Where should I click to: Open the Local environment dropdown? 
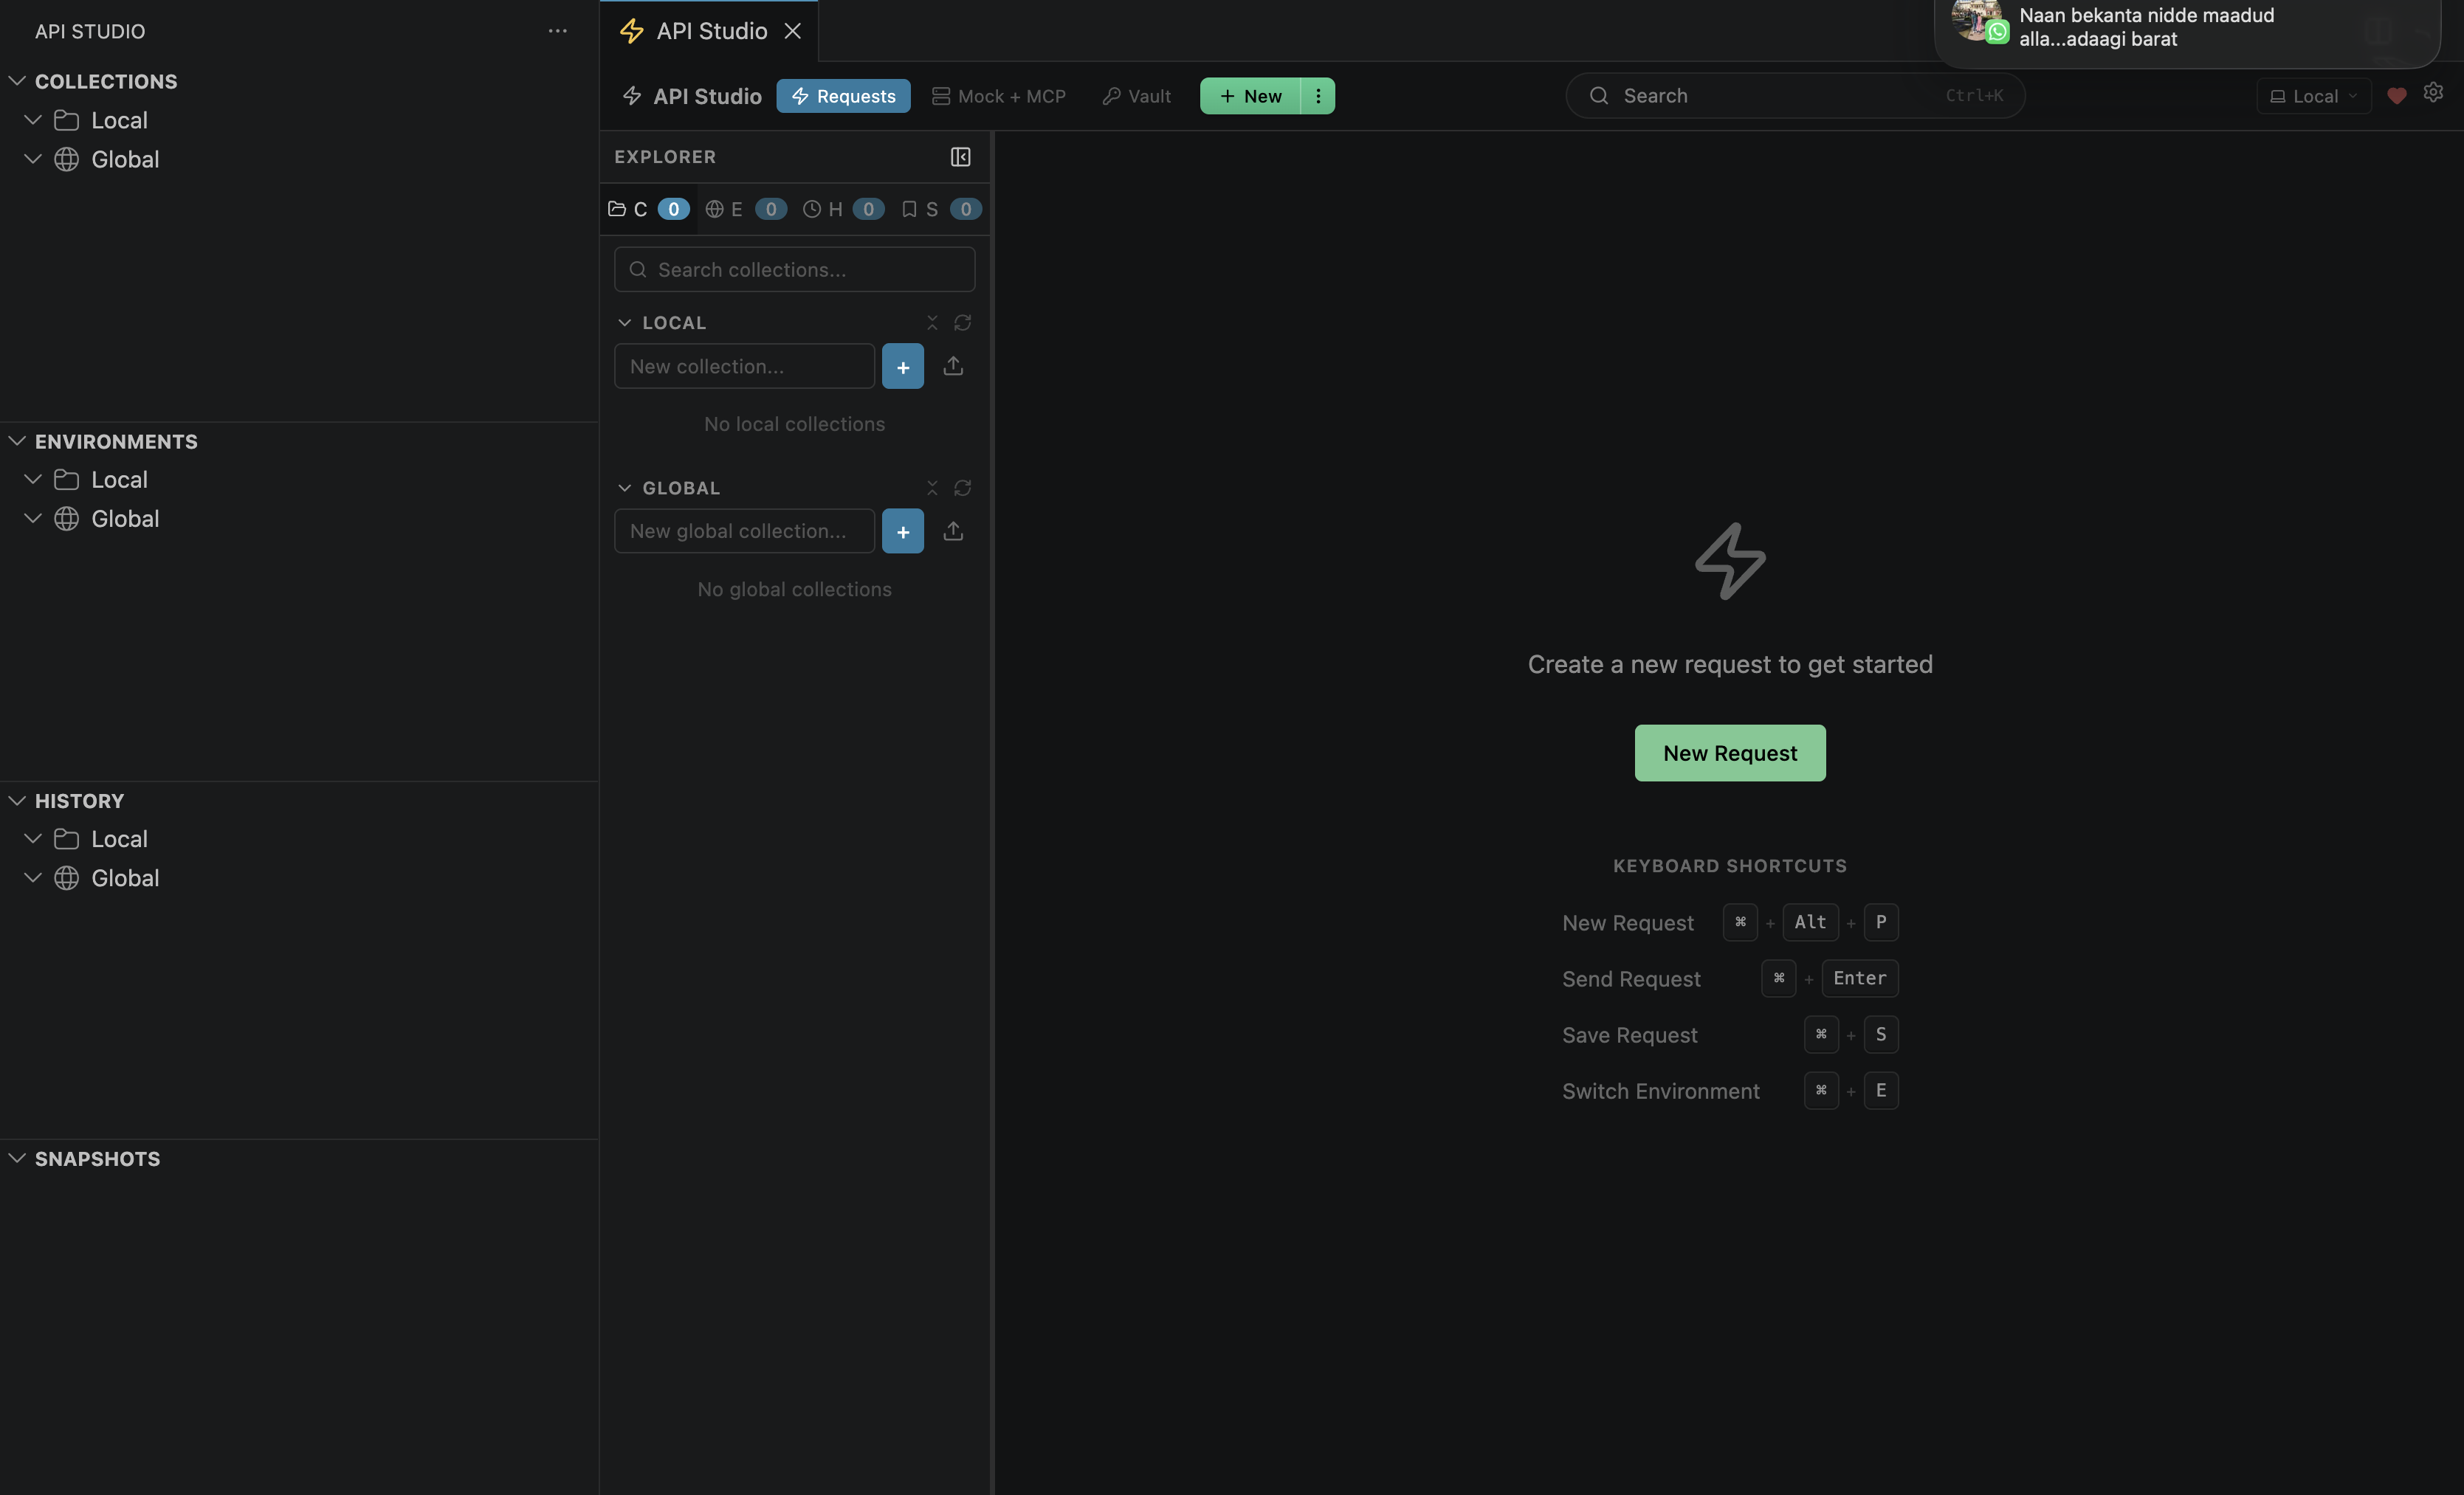(x=2314, y=96)
